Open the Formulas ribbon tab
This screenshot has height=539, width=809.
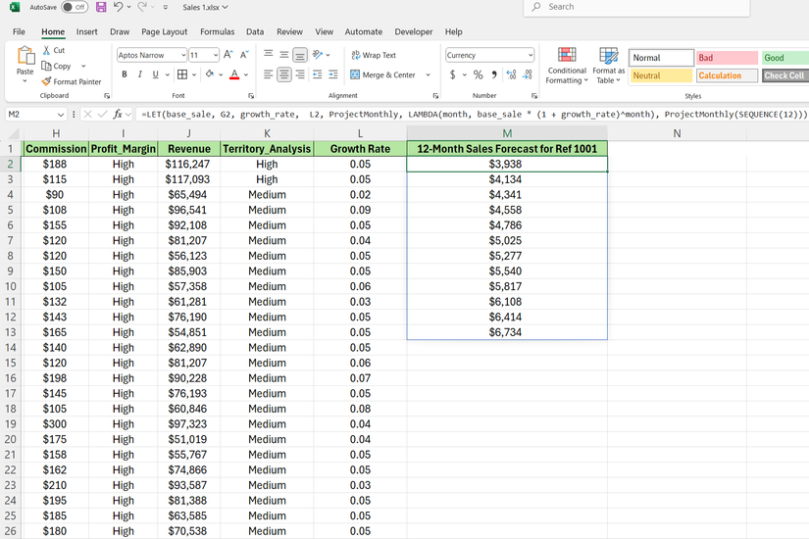[217, 31]
